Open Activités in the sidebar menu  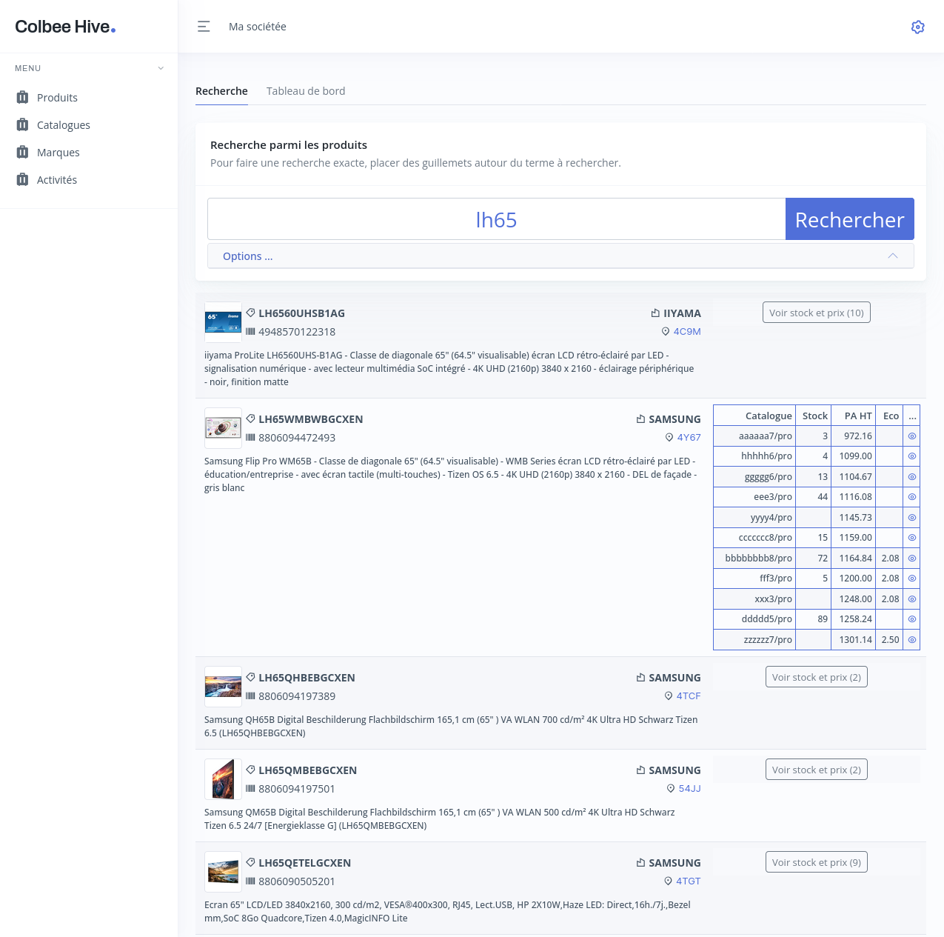click(57, 180)
